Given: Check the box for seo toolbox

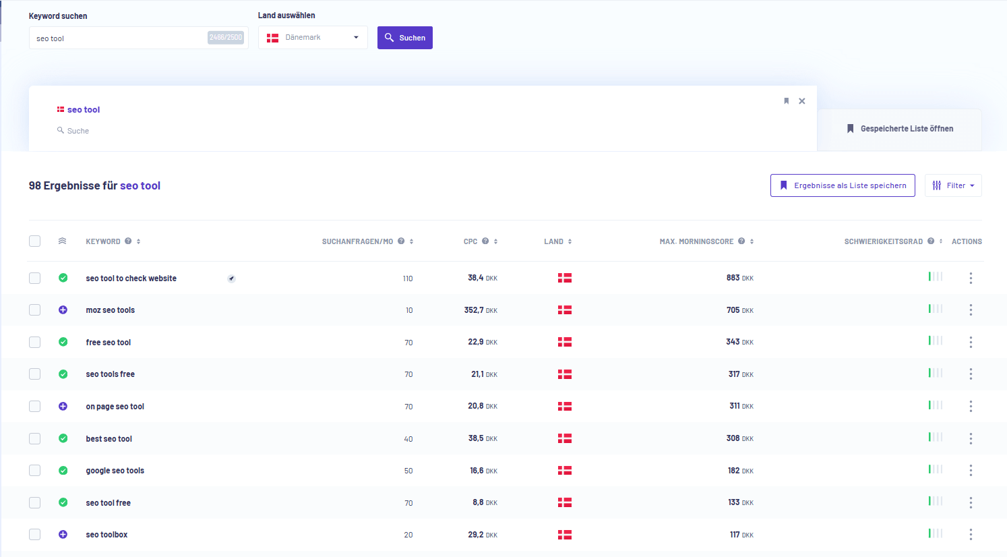Looking at the screenshot, I should click(35, 534).
